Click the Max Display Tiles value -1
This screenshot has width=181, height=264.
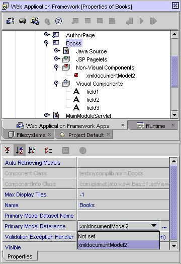123,194
